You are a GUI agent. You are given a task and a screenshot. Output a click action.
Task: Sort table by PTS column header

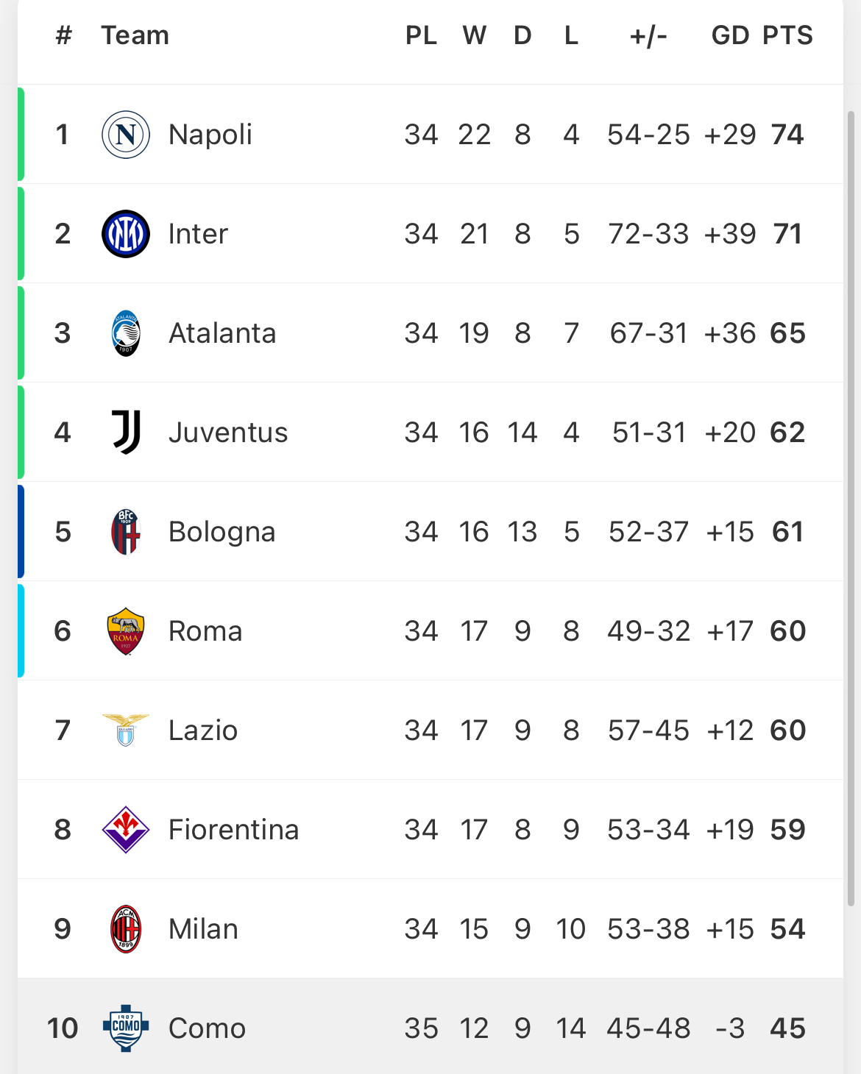[x=787, y=35]
